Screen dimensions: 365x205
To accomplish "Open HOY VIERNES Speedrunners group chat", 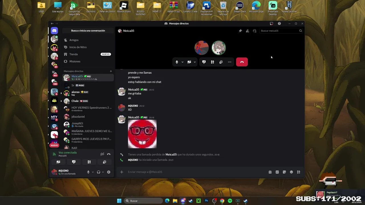I will click(x=88, y=109).
